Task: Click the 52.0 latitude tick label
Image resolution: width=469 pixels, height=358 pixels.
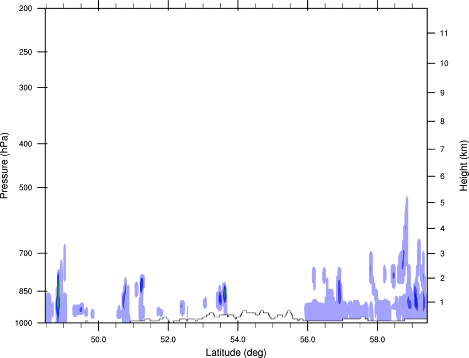Action: [x=168, y=340]
